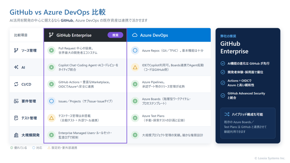Click the cloud icon beside Azure DevOps header

point(135,35)
